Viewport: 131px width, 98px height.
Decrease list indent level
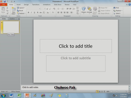pos(67,9)
